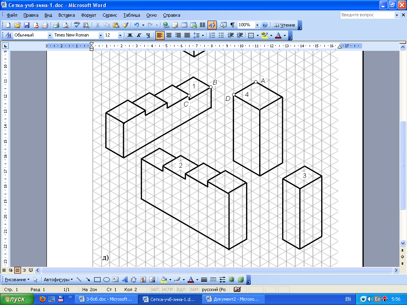Apply shadow style to shape
The image size is (407, 305).
point(231,280)
